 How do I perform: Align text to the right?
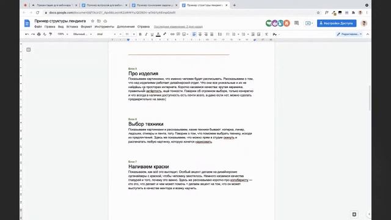coord(206,34)
